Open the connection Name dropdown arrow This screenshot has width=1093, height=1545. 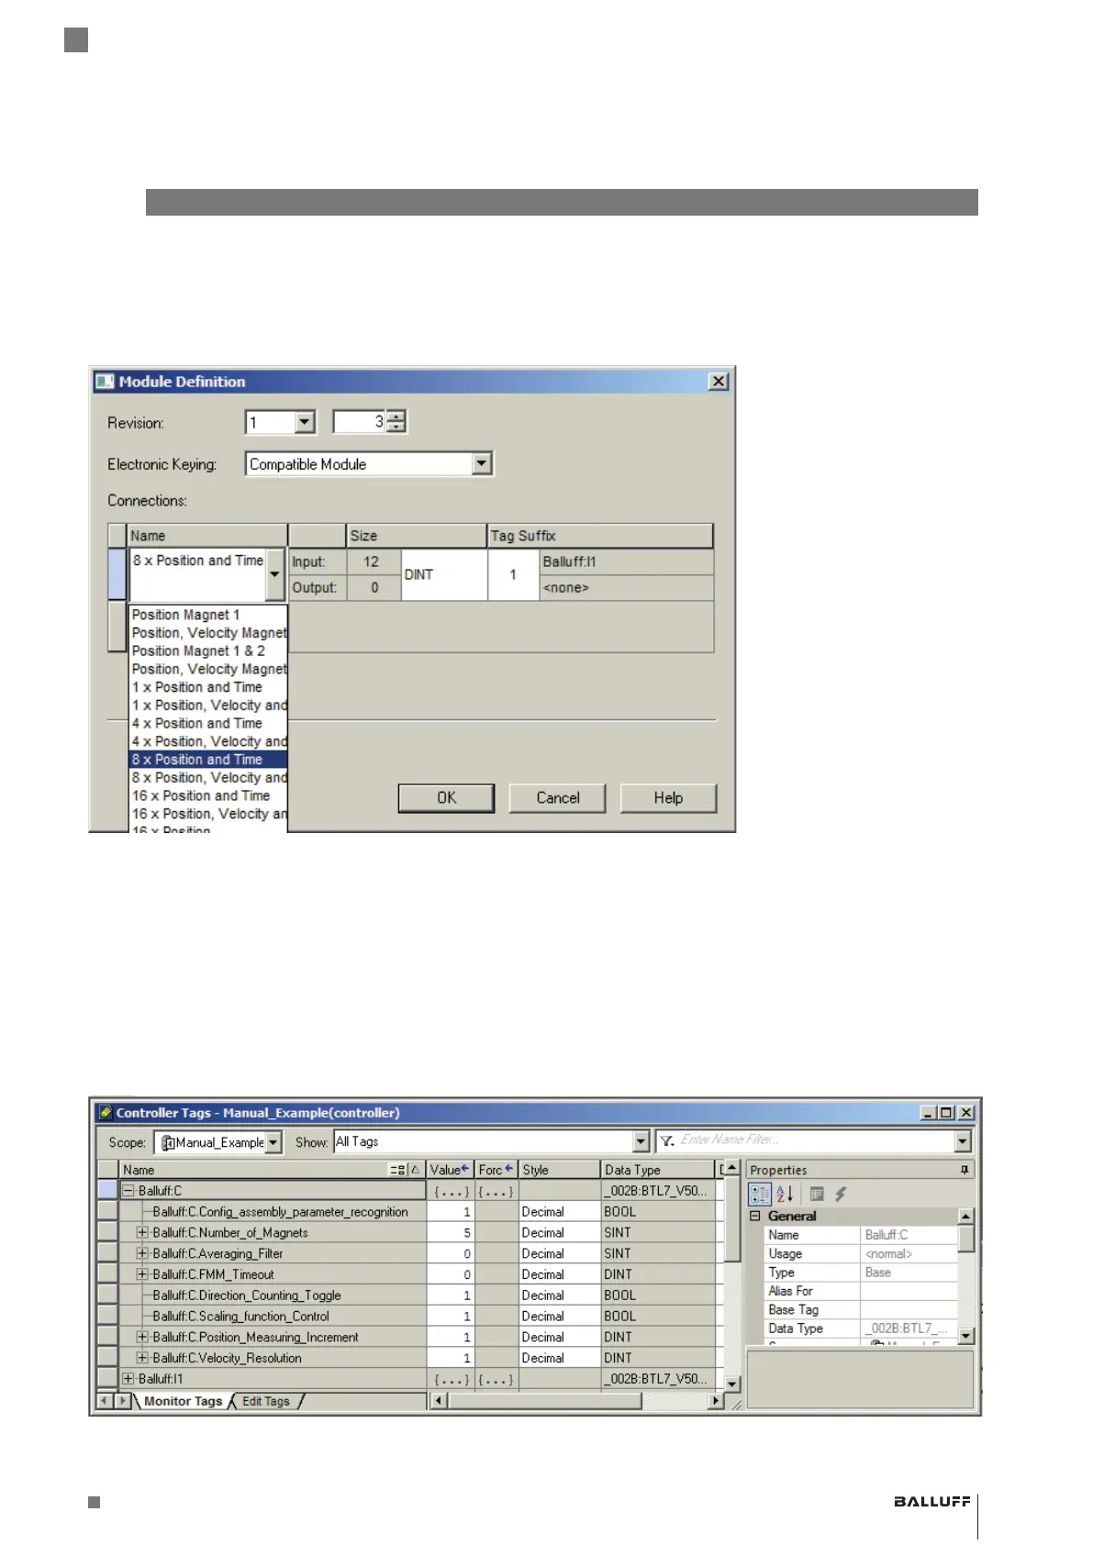click(x=274, y=574)
